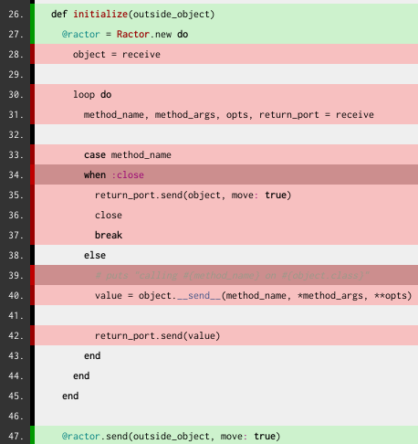Click the 'return_port.send(value)' line
Image resolution: width=418 pixels, height=444 pixels.
226,335
